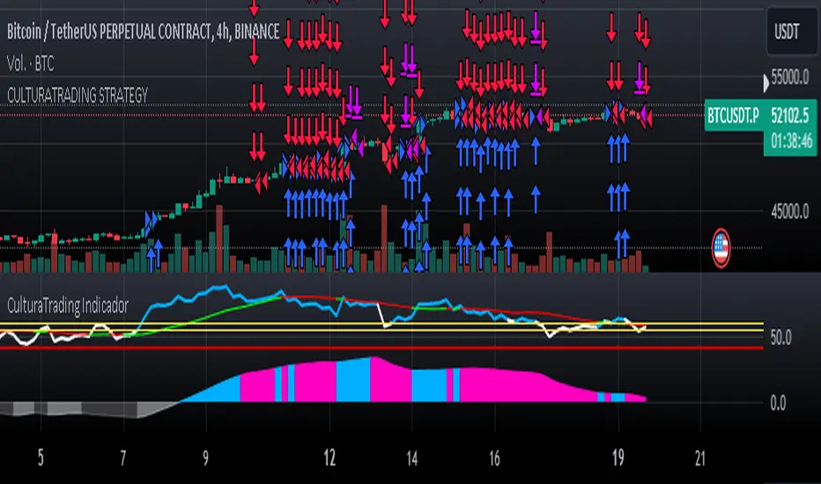Click the 45000.0 price scale value
The width and height of the screenshot is (821, 484).
(789, 212)
